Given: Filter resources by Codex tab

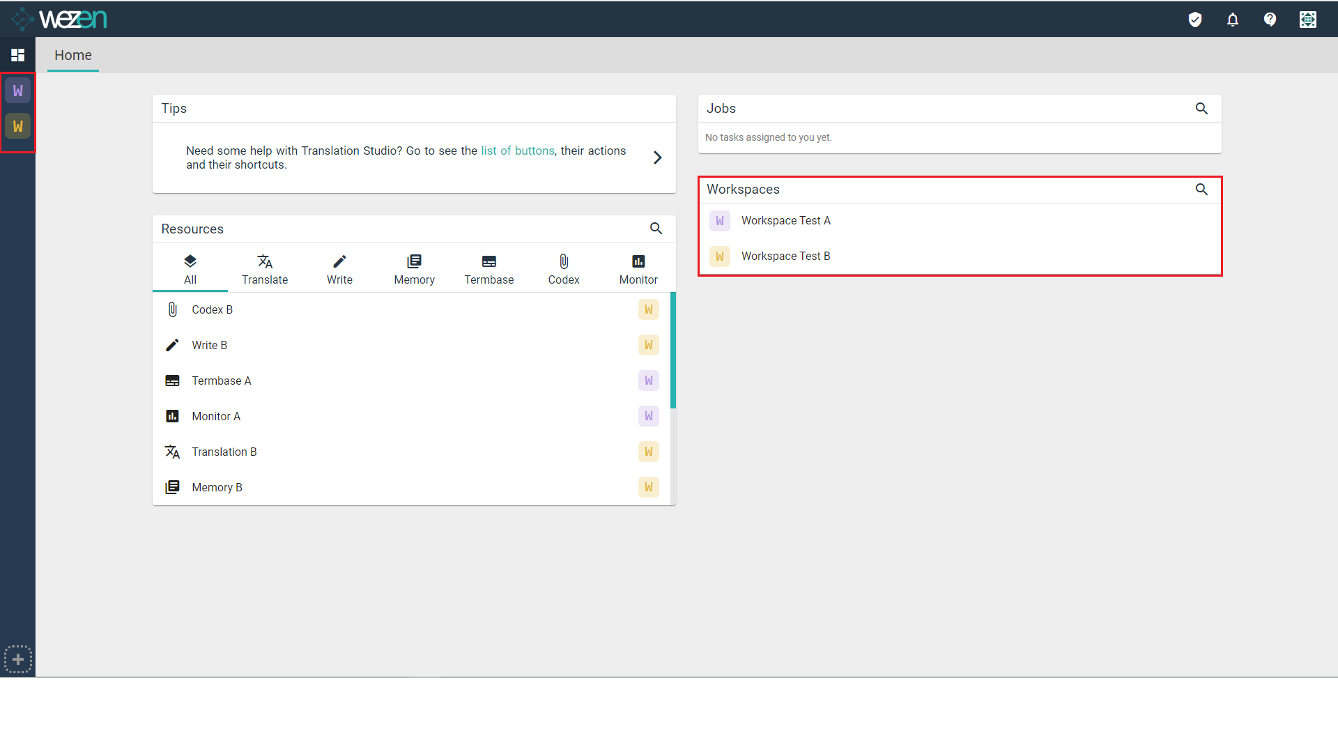Looking at the screenshot, I should tap(564, 269).
